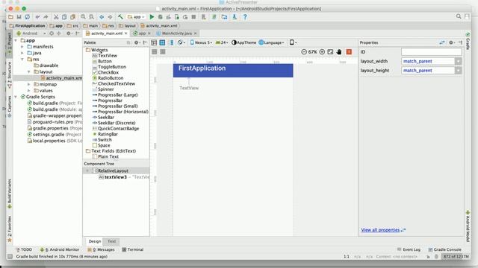
Task: Expand the java folder
Action: tap(22, 53)
